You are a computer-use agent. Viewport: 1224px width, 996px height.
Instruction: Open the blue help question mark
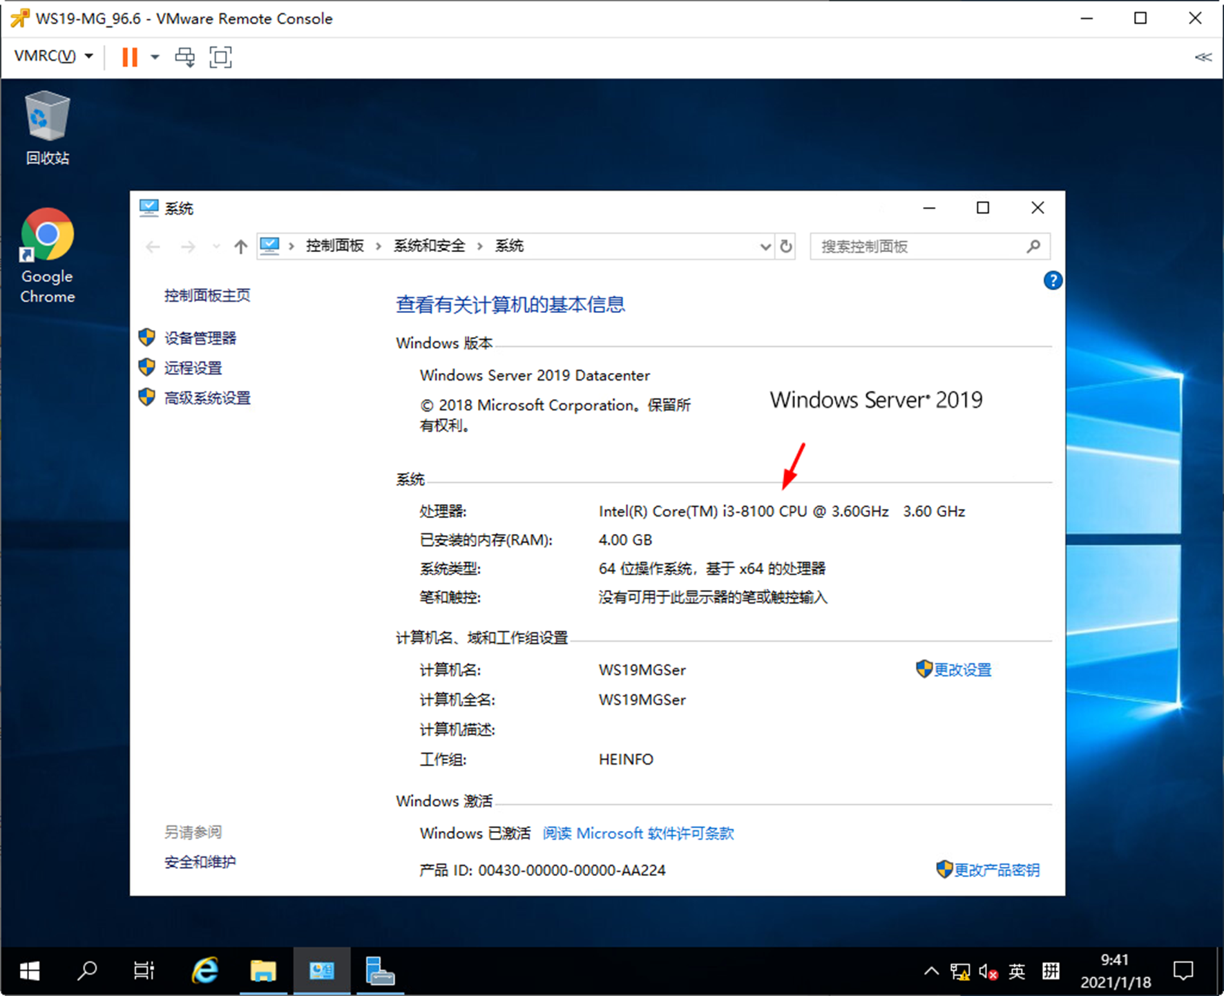[x=1052, y=280]
